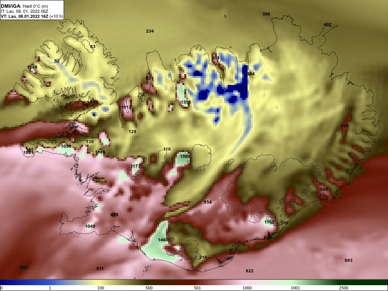The height and width of the screenshot is (291, 388).
Task: Click the map value 883
Action: [348, 260]
